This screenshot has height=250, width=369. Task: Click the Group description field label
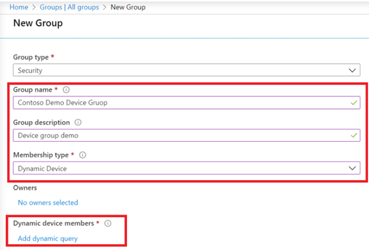click(x=41, y=122)
